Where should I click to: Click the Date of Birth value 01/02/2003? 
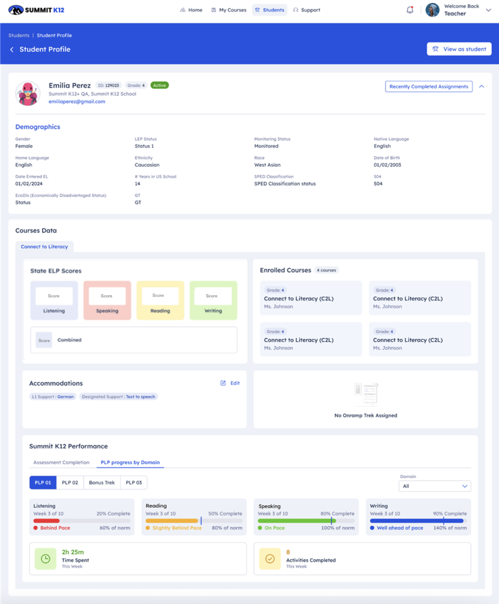pyautogui.click(x=387, y=165)
